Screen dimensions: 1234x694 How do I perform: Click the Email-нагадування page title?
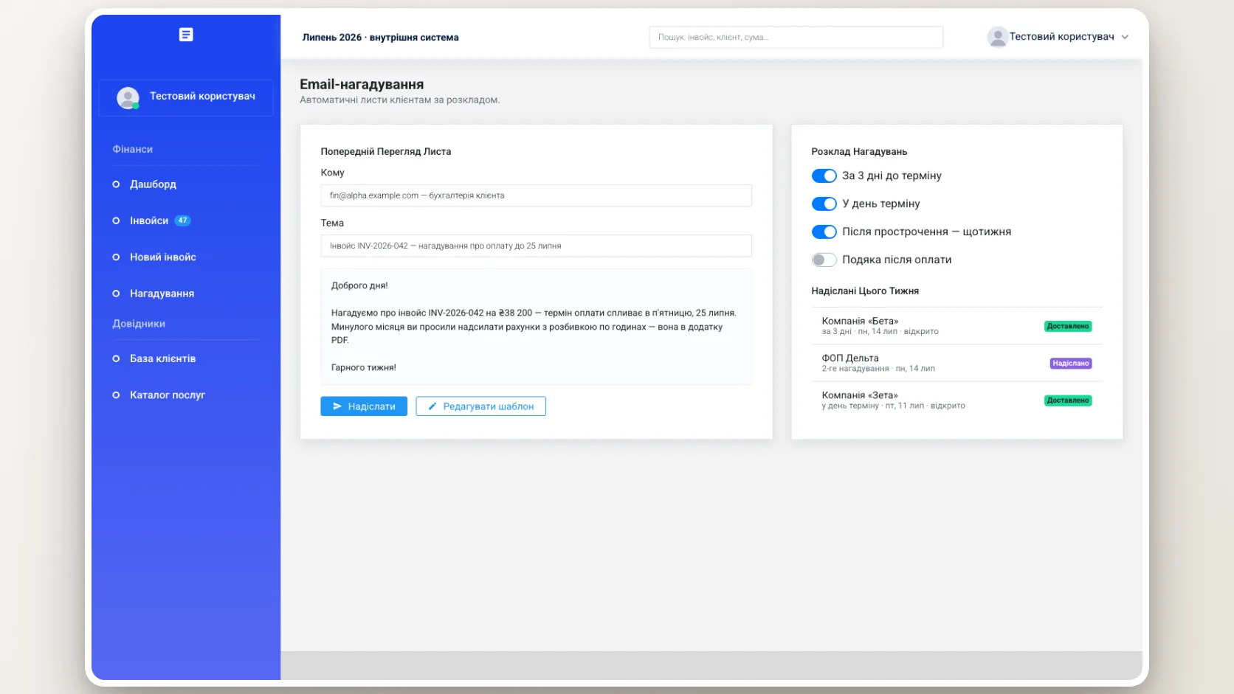(x=362, y=84)
